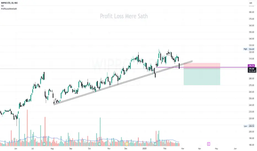Open the October earnings E marker
Viewport: 257px width, 151px height.
[x=99, y=144]
